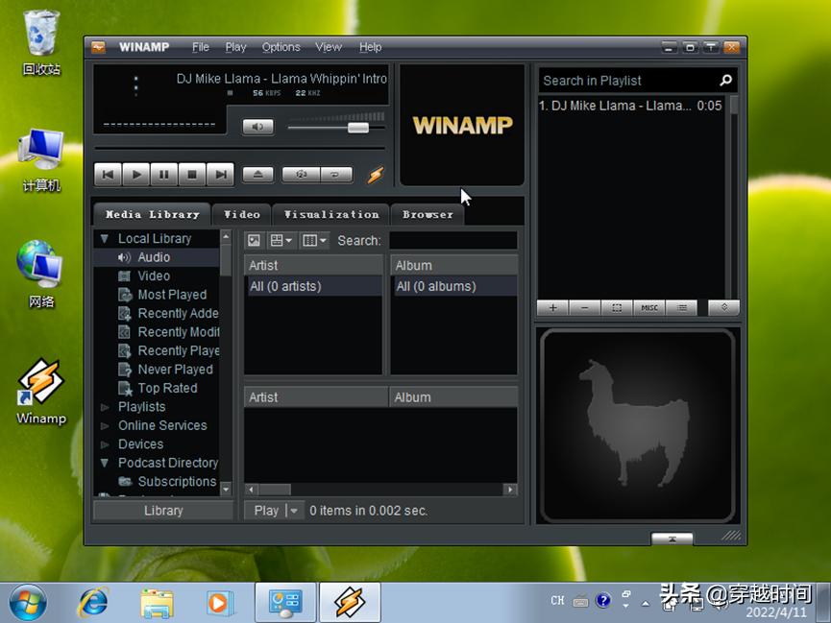This screenshot has width=831, height=623.
Task: Click the track list right scroll arrow
Action: [x=510, y=490]
